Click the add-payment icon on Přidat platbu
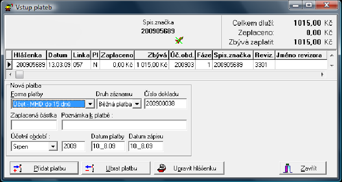This screenshot has width=342, height=182. (x=18, y=168)
